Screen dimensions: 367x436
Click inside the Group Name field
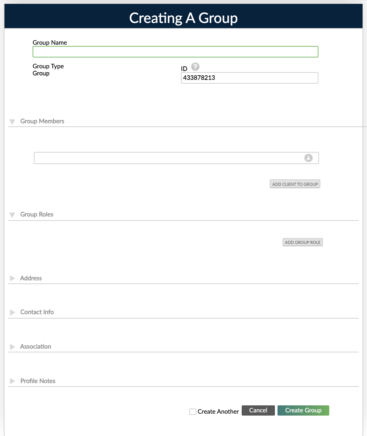coord(175,51)
